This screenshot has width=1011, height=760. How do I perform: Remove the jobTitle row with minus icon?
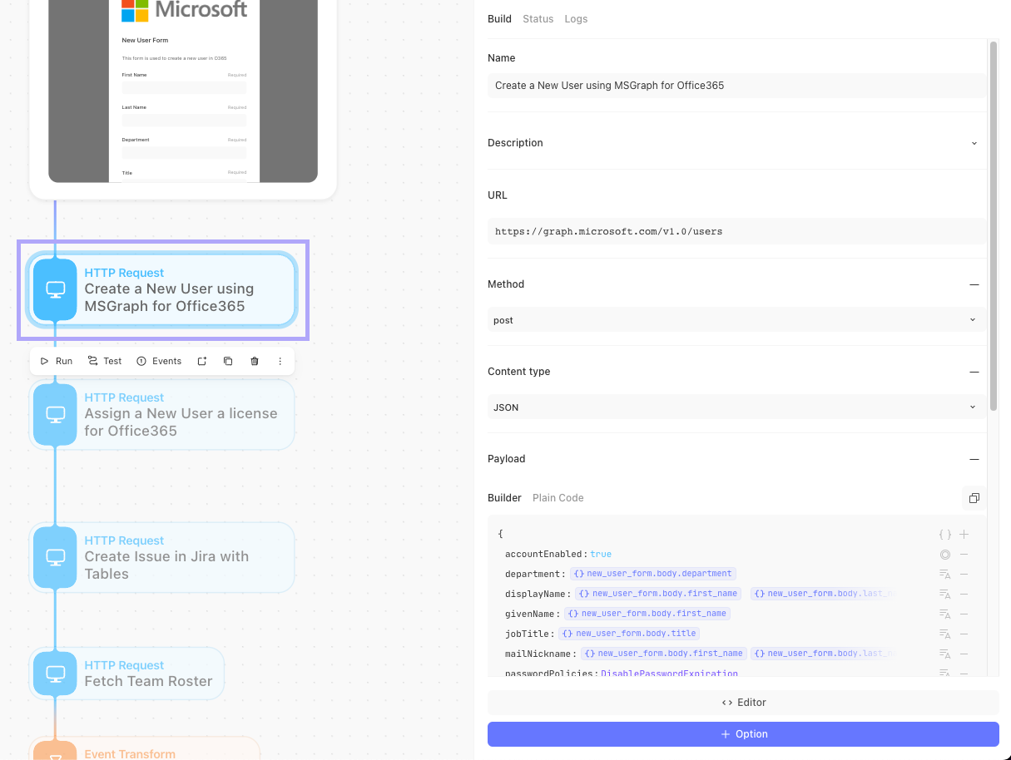[x=964, y=634]
